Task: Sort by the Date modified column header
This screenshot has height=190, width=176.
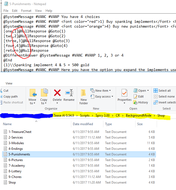Action: (87, 124)
